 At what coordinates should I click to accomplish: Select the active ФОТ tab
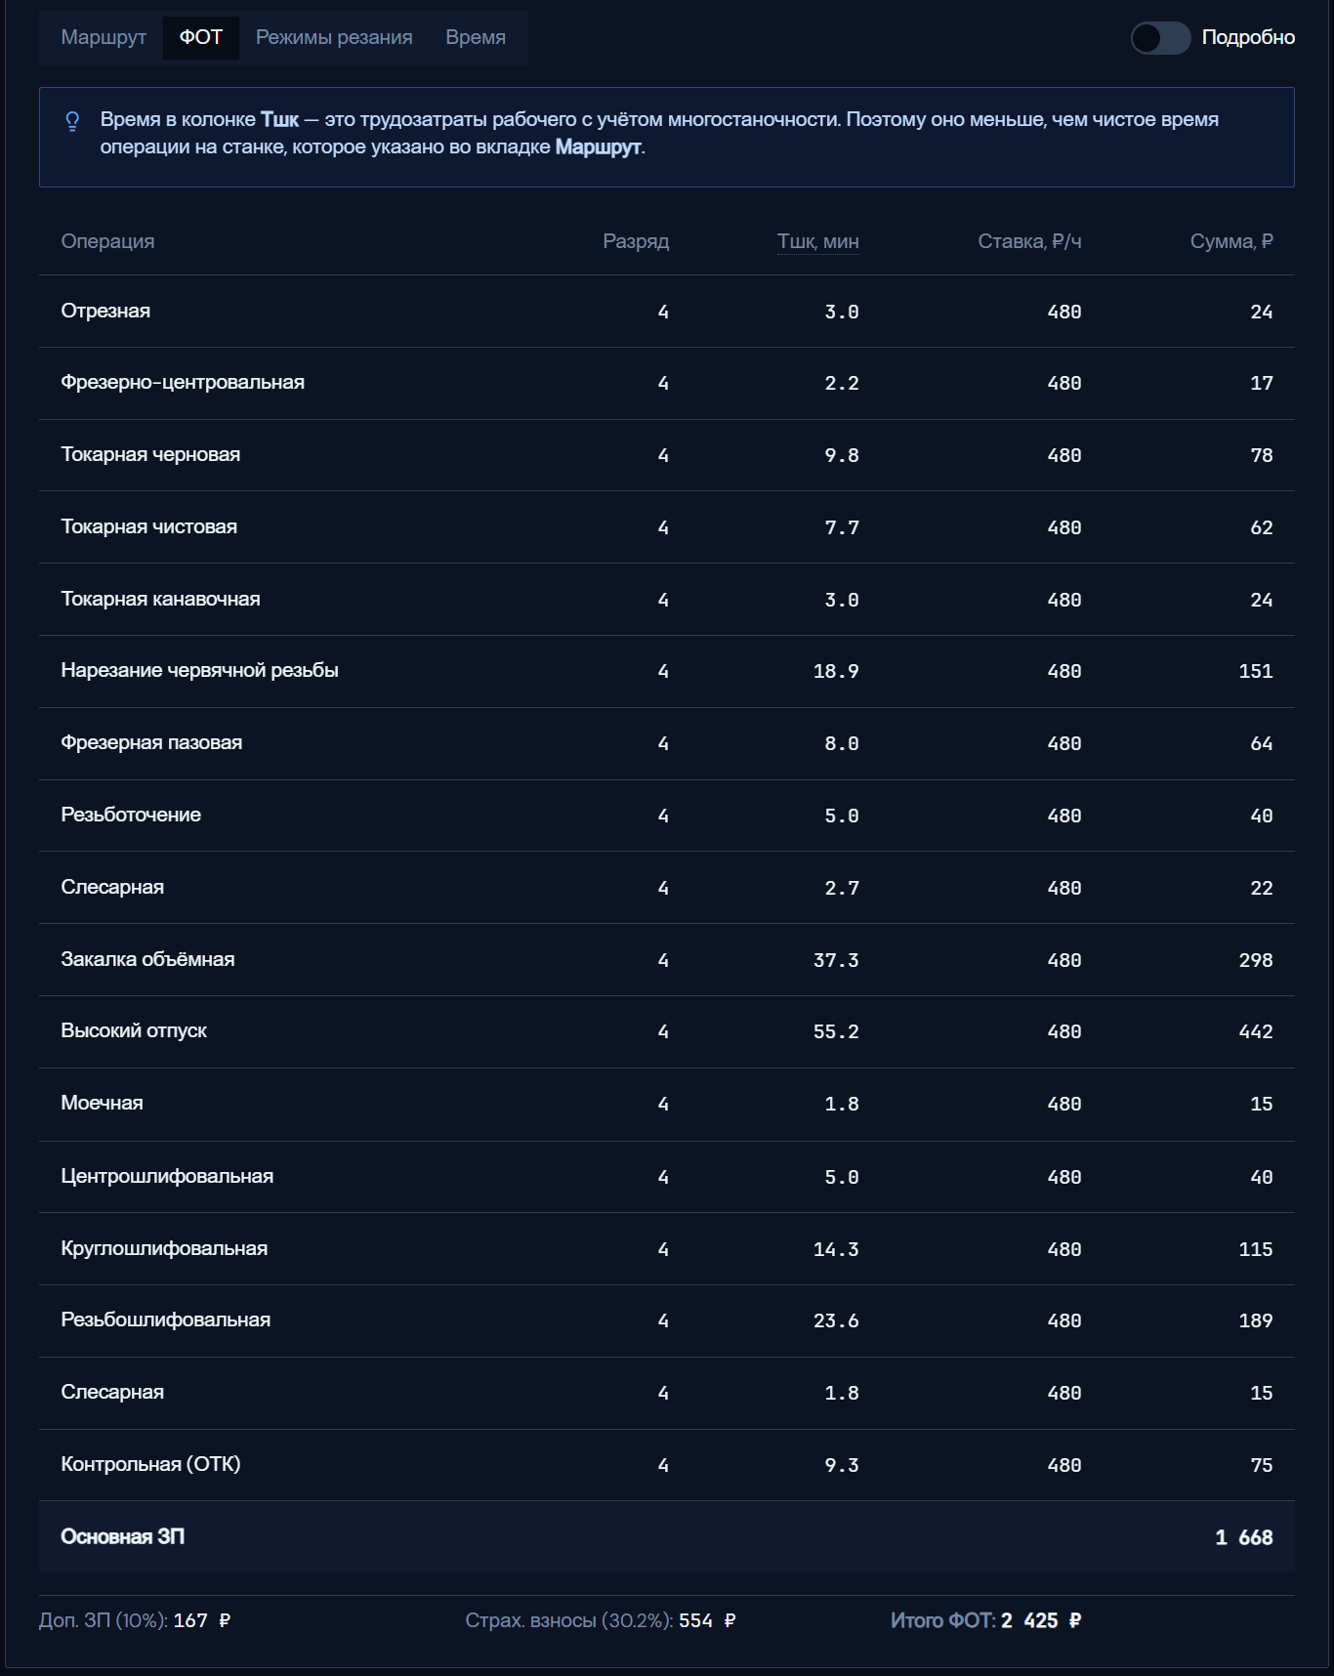tap(201, 38)
